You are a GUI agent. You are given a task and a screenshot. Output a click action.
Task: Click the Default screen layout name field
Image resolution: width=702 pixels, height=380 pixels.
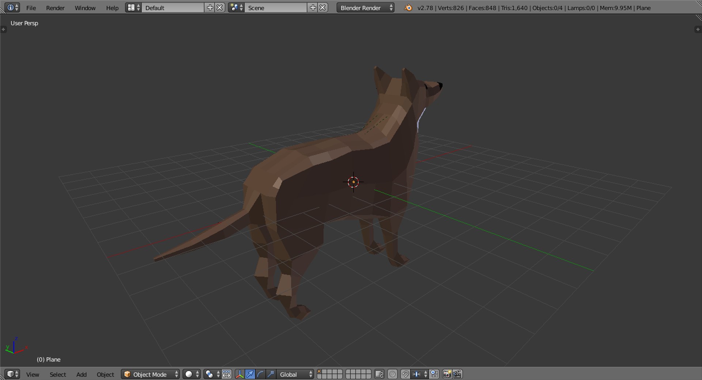(x=173, y=8)
